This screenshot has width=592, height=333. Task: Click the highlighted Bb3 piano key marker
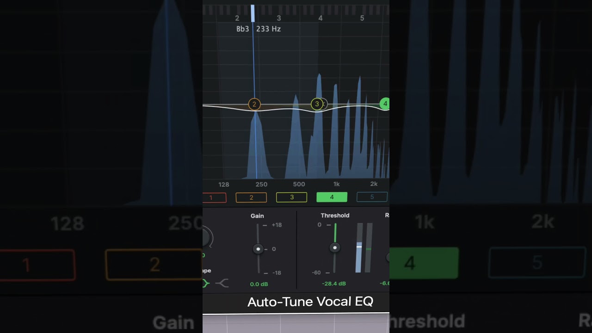253,13
